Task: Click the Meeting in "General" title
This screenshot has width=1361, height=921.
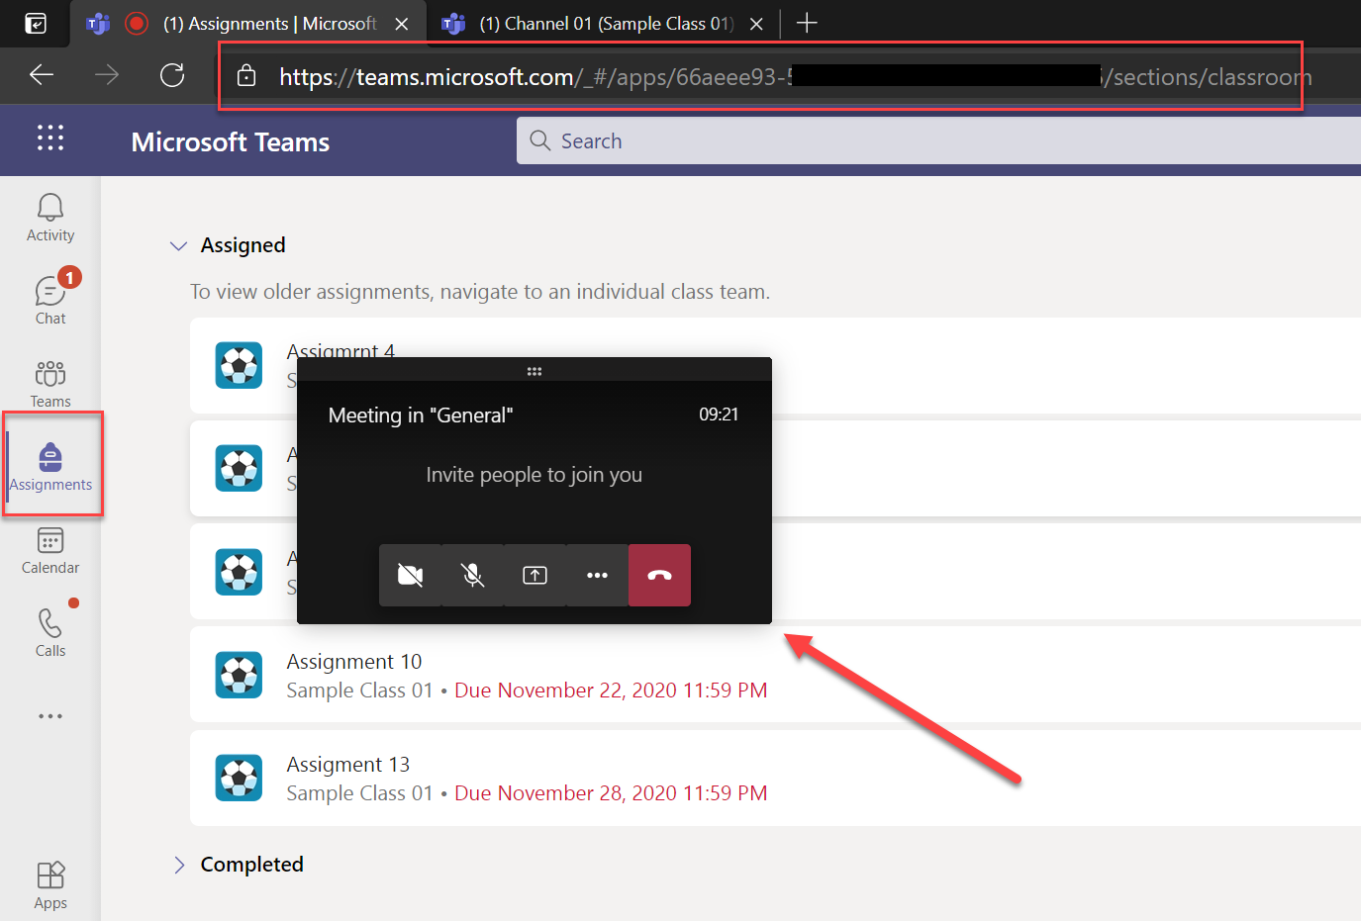Action: [421, 415]
